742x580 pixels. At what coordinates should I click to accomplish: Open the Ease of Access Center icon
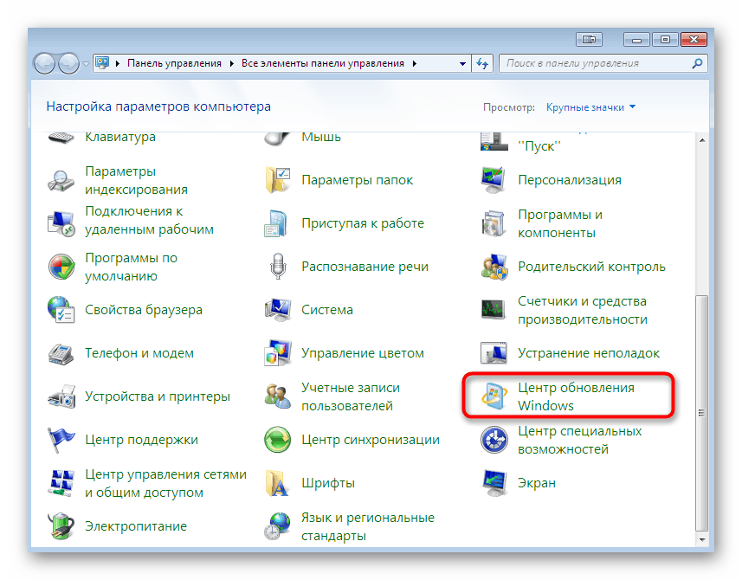coord(494,440)
